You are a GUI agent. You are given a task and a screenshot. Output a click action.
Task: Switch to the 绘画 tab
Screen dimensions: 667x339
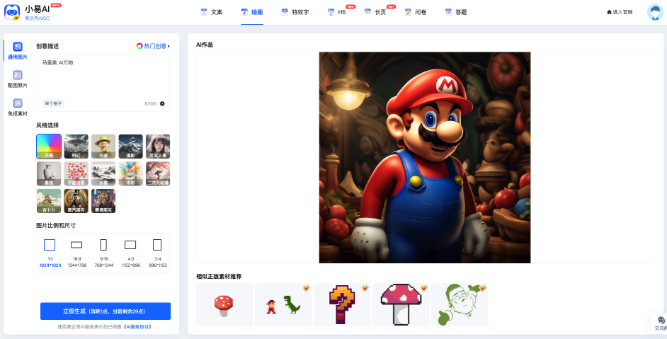pos(252,12)
